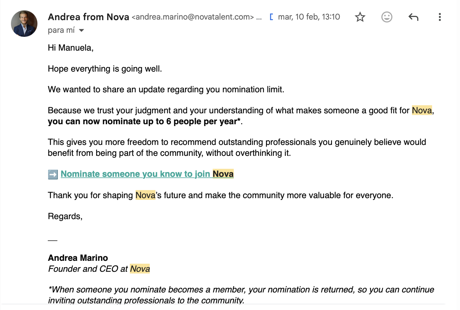Open the three-dot more options menu

[440, 17]
